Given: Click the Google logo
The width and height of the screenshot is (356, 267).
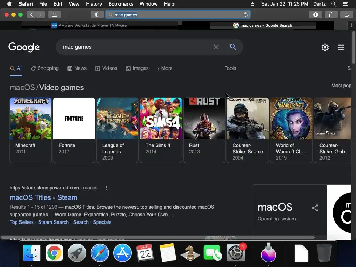Looking at the screenshot, I should 24,47.
